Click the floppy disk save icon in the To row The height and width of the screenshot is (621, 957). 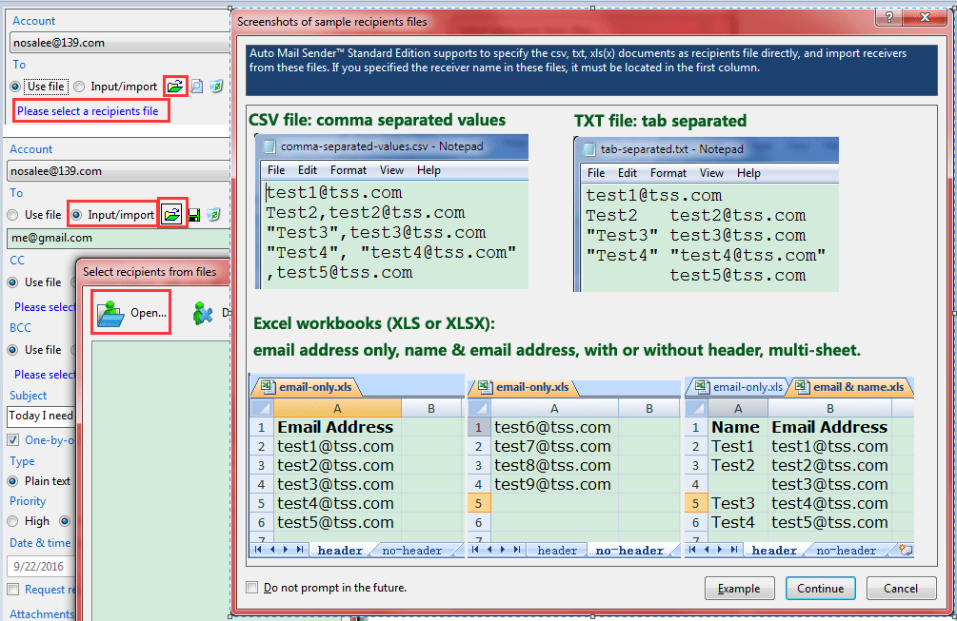(194, 215)
